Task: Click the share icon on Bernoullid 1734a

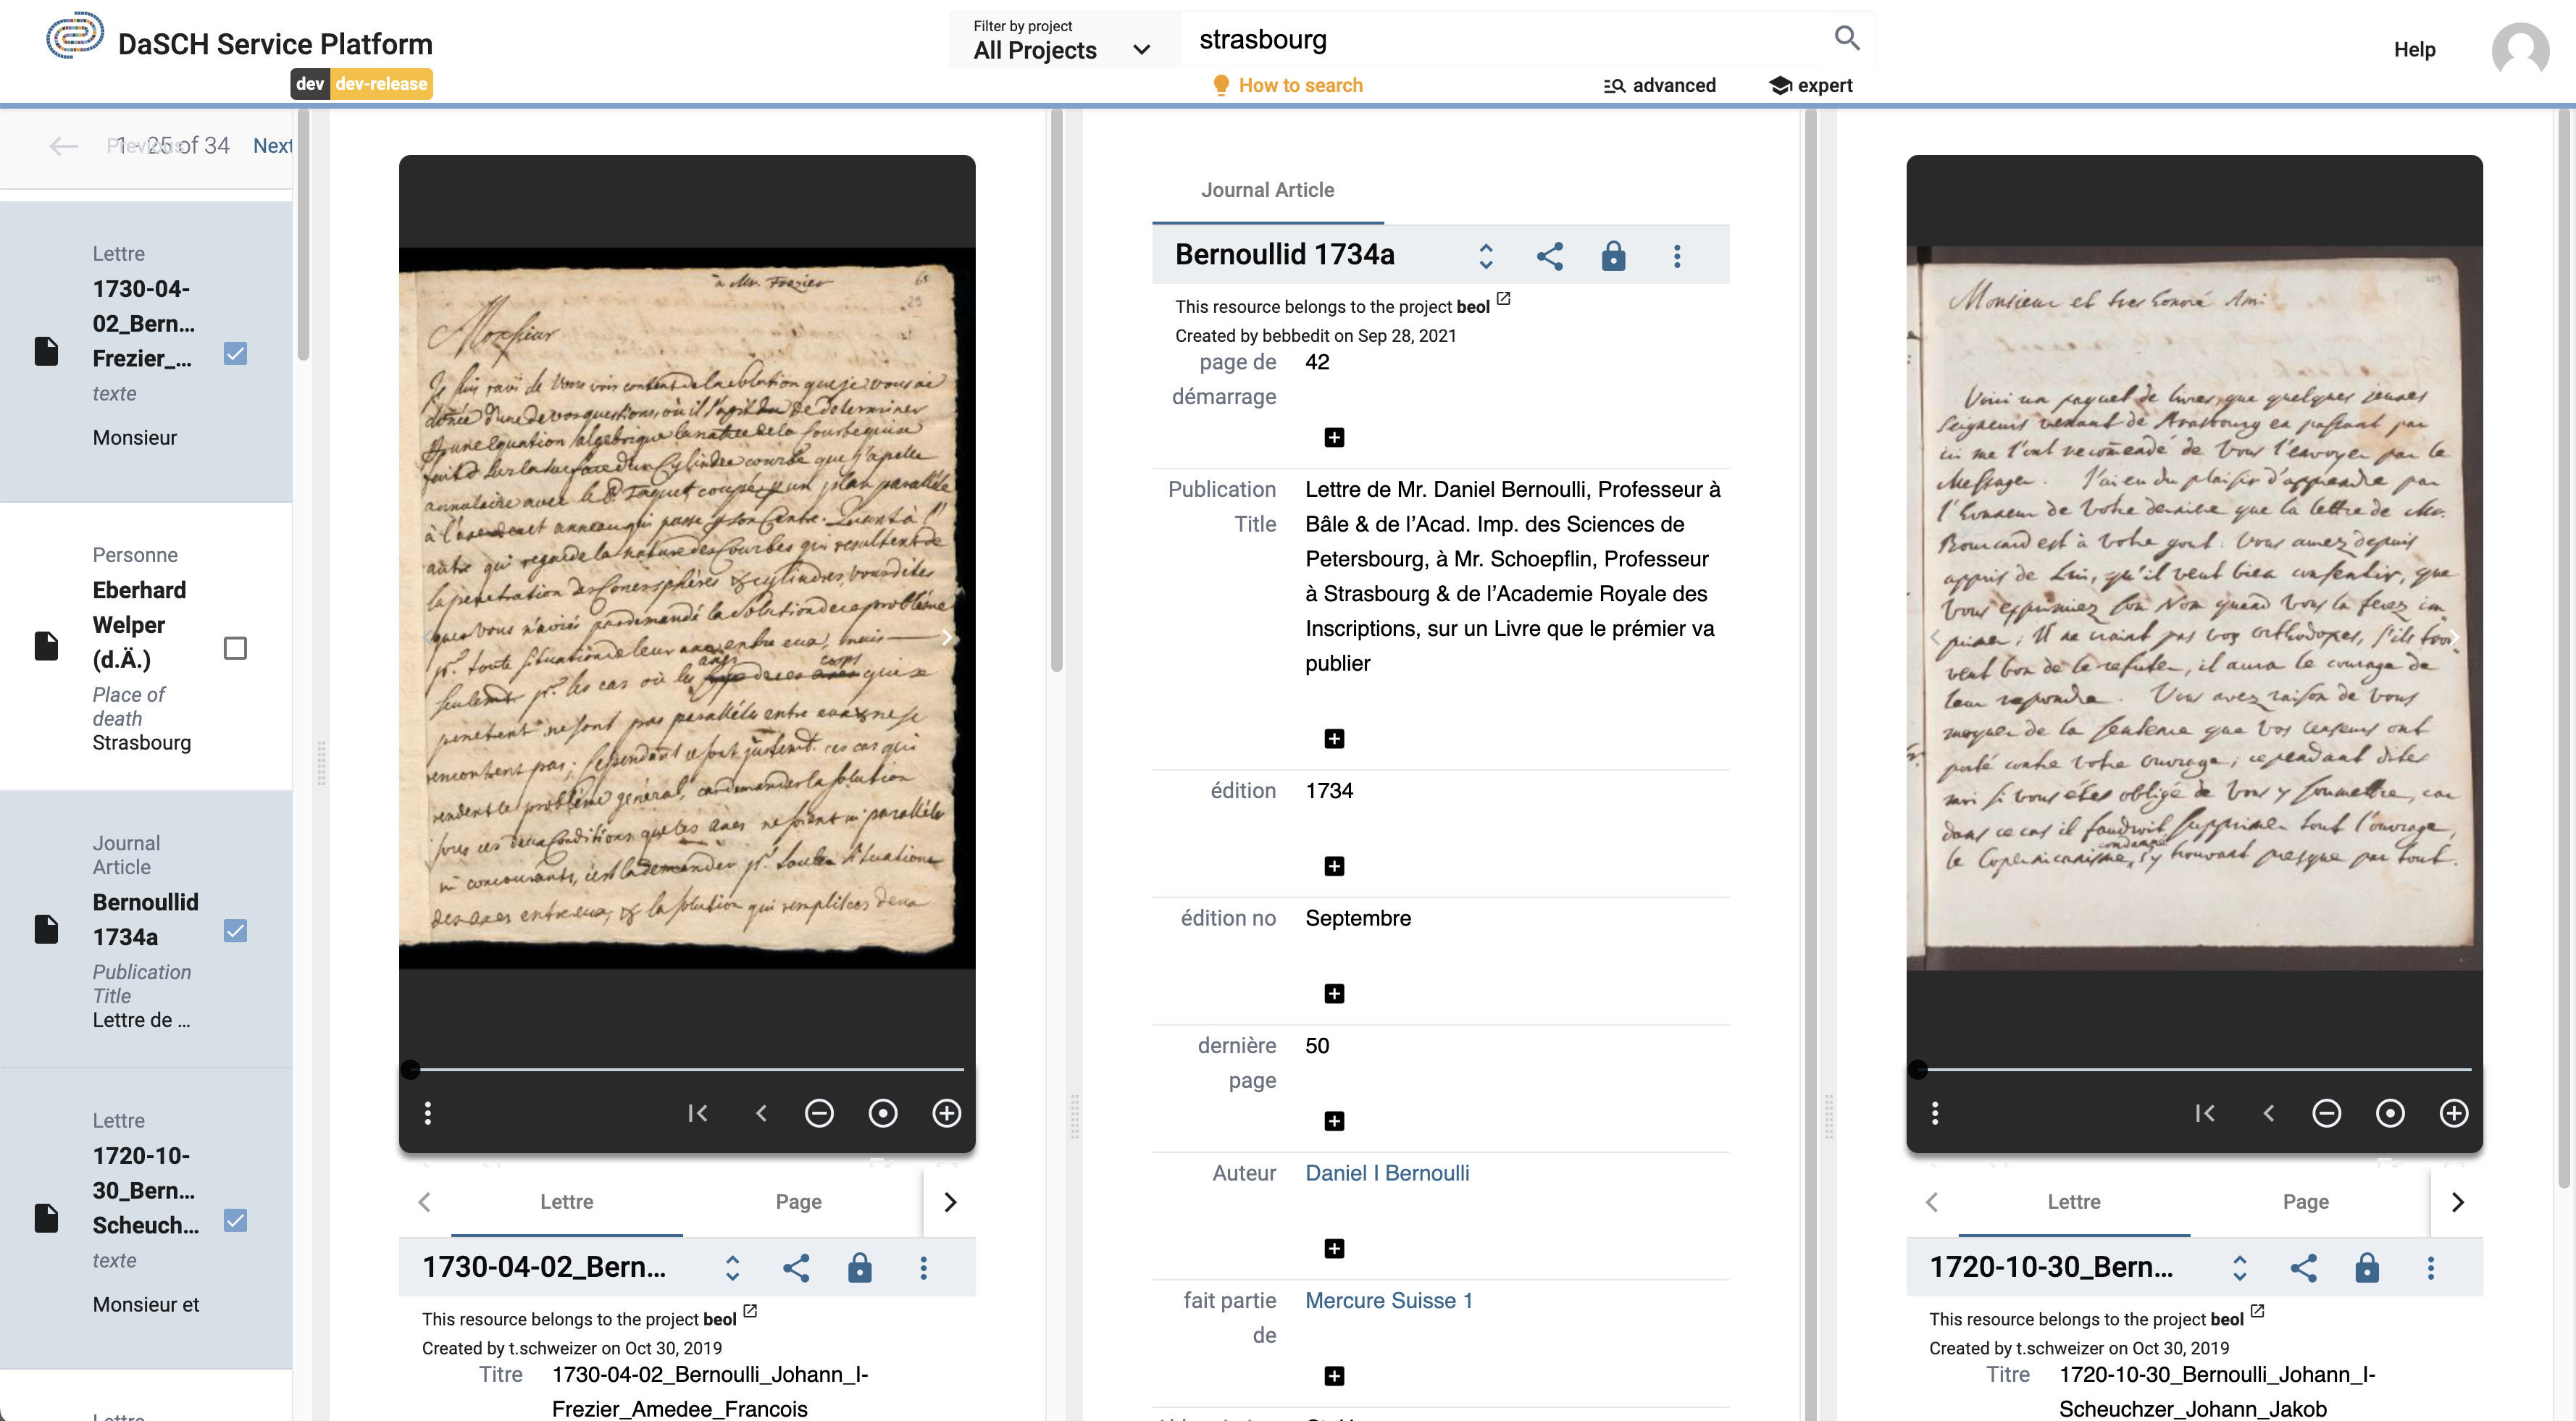Action: tap(1549, 253)
